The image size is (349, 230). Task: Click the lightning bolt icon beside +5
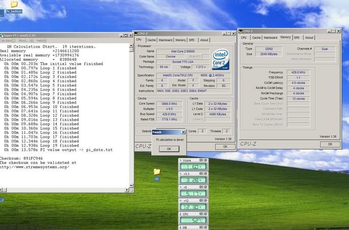click(x=180, y=187)
